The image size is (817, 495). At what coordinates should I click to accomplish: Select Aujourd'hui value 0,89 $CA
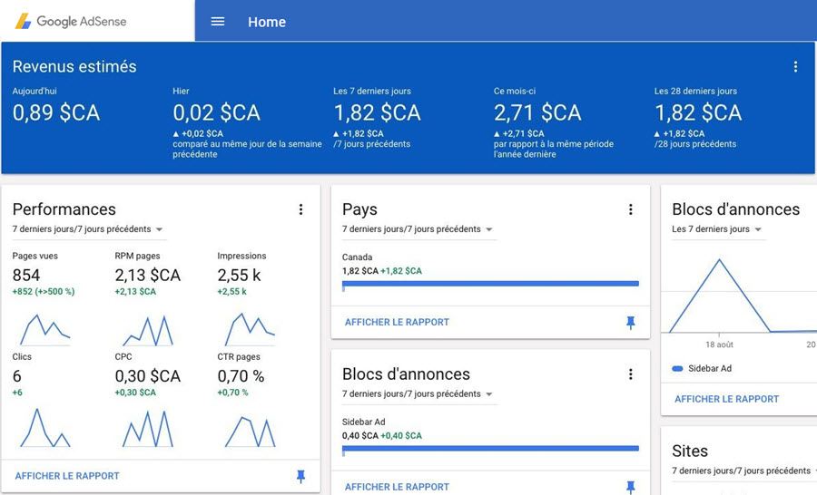pyautogui.click(x=56, y=113)
